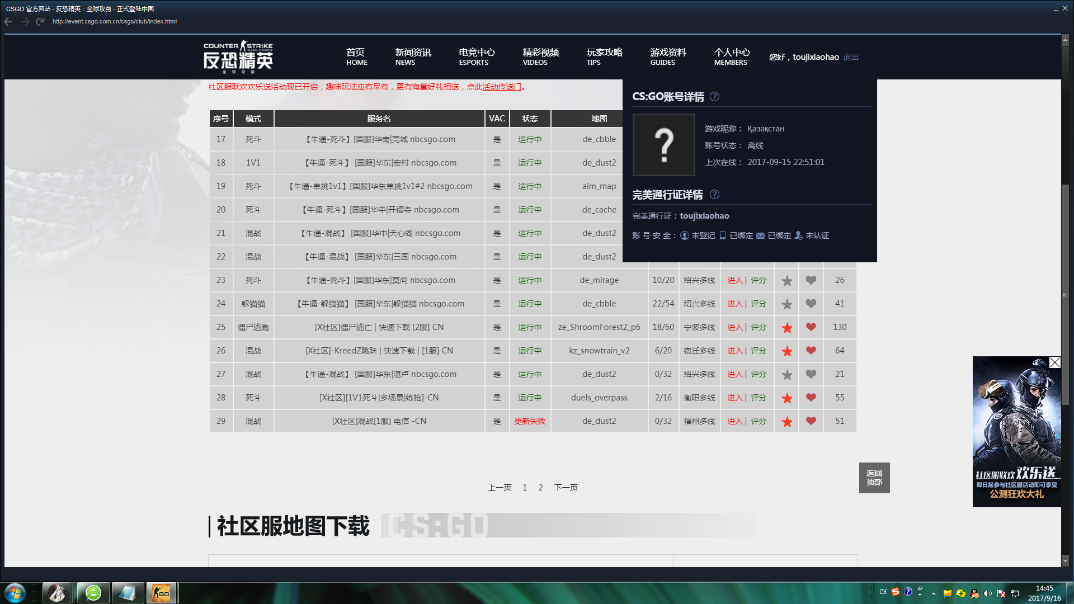This screenshot has width=1074, height=604.
Task: Click browser reload icon
Action: coord(40,22)
